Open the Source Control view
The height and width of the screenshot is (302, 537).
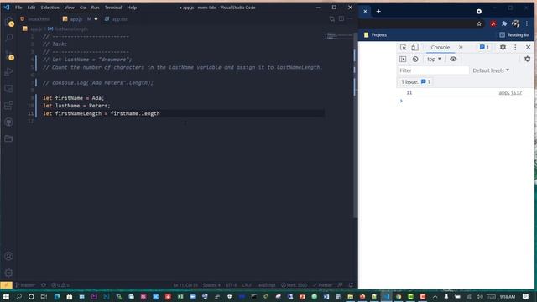[x=9, y=55]
